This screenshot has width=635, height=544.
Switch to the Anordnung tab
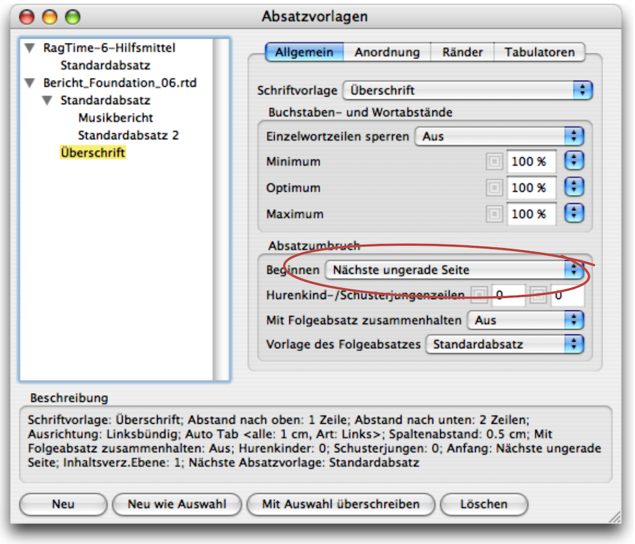(387, 52)
